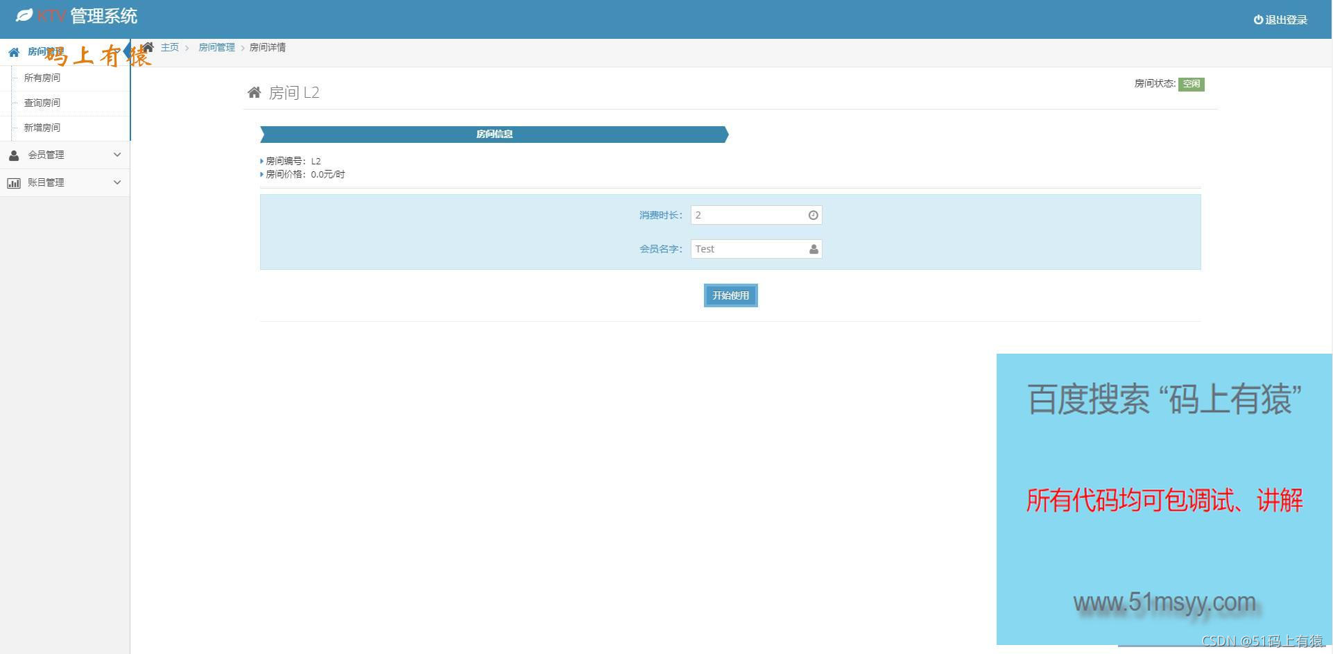Go to 房间管理 via breadcrumb
Viewport: 1333px width, 654px height.
(x=216, y=47)
